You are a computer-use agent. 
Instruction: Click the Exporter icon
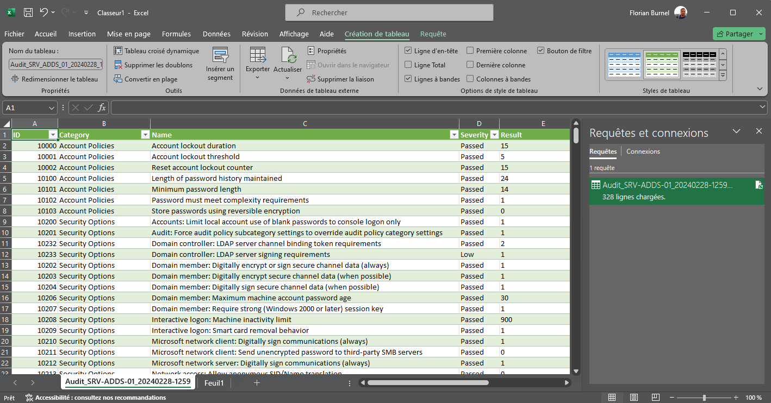click(x=257, y=56)
